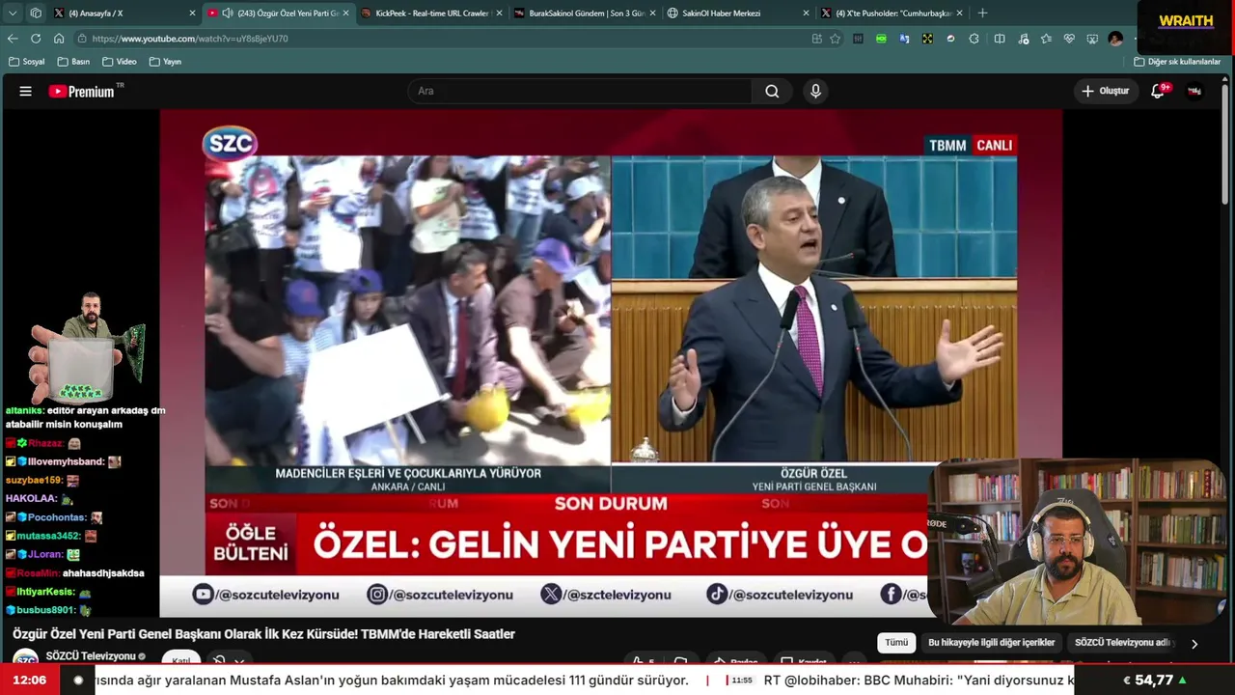The image size is (1235, 695).
Task: Click the Oluştur create button
Action: (1106, 91)
